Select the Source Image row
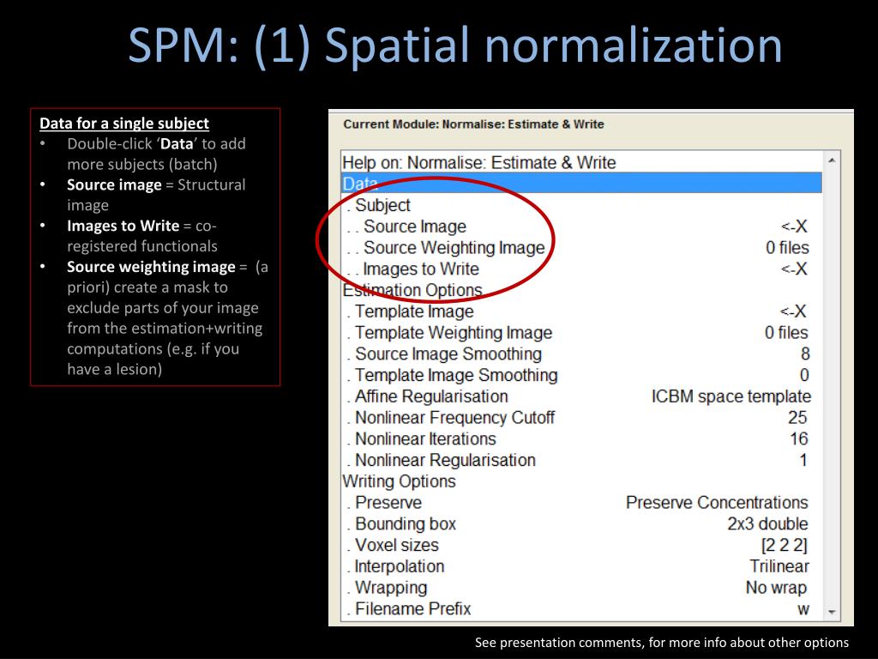Image resolution: width=878 pixels, height=659 pixels. pos(581,227)
